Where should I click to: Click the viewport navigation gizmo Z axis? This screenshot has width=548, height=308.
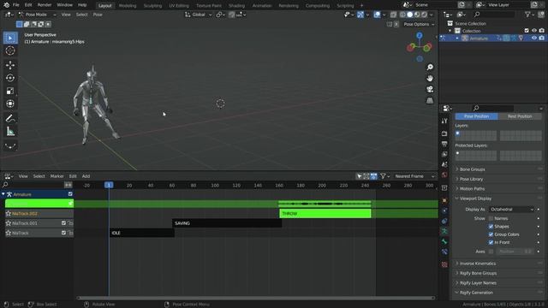420,36
